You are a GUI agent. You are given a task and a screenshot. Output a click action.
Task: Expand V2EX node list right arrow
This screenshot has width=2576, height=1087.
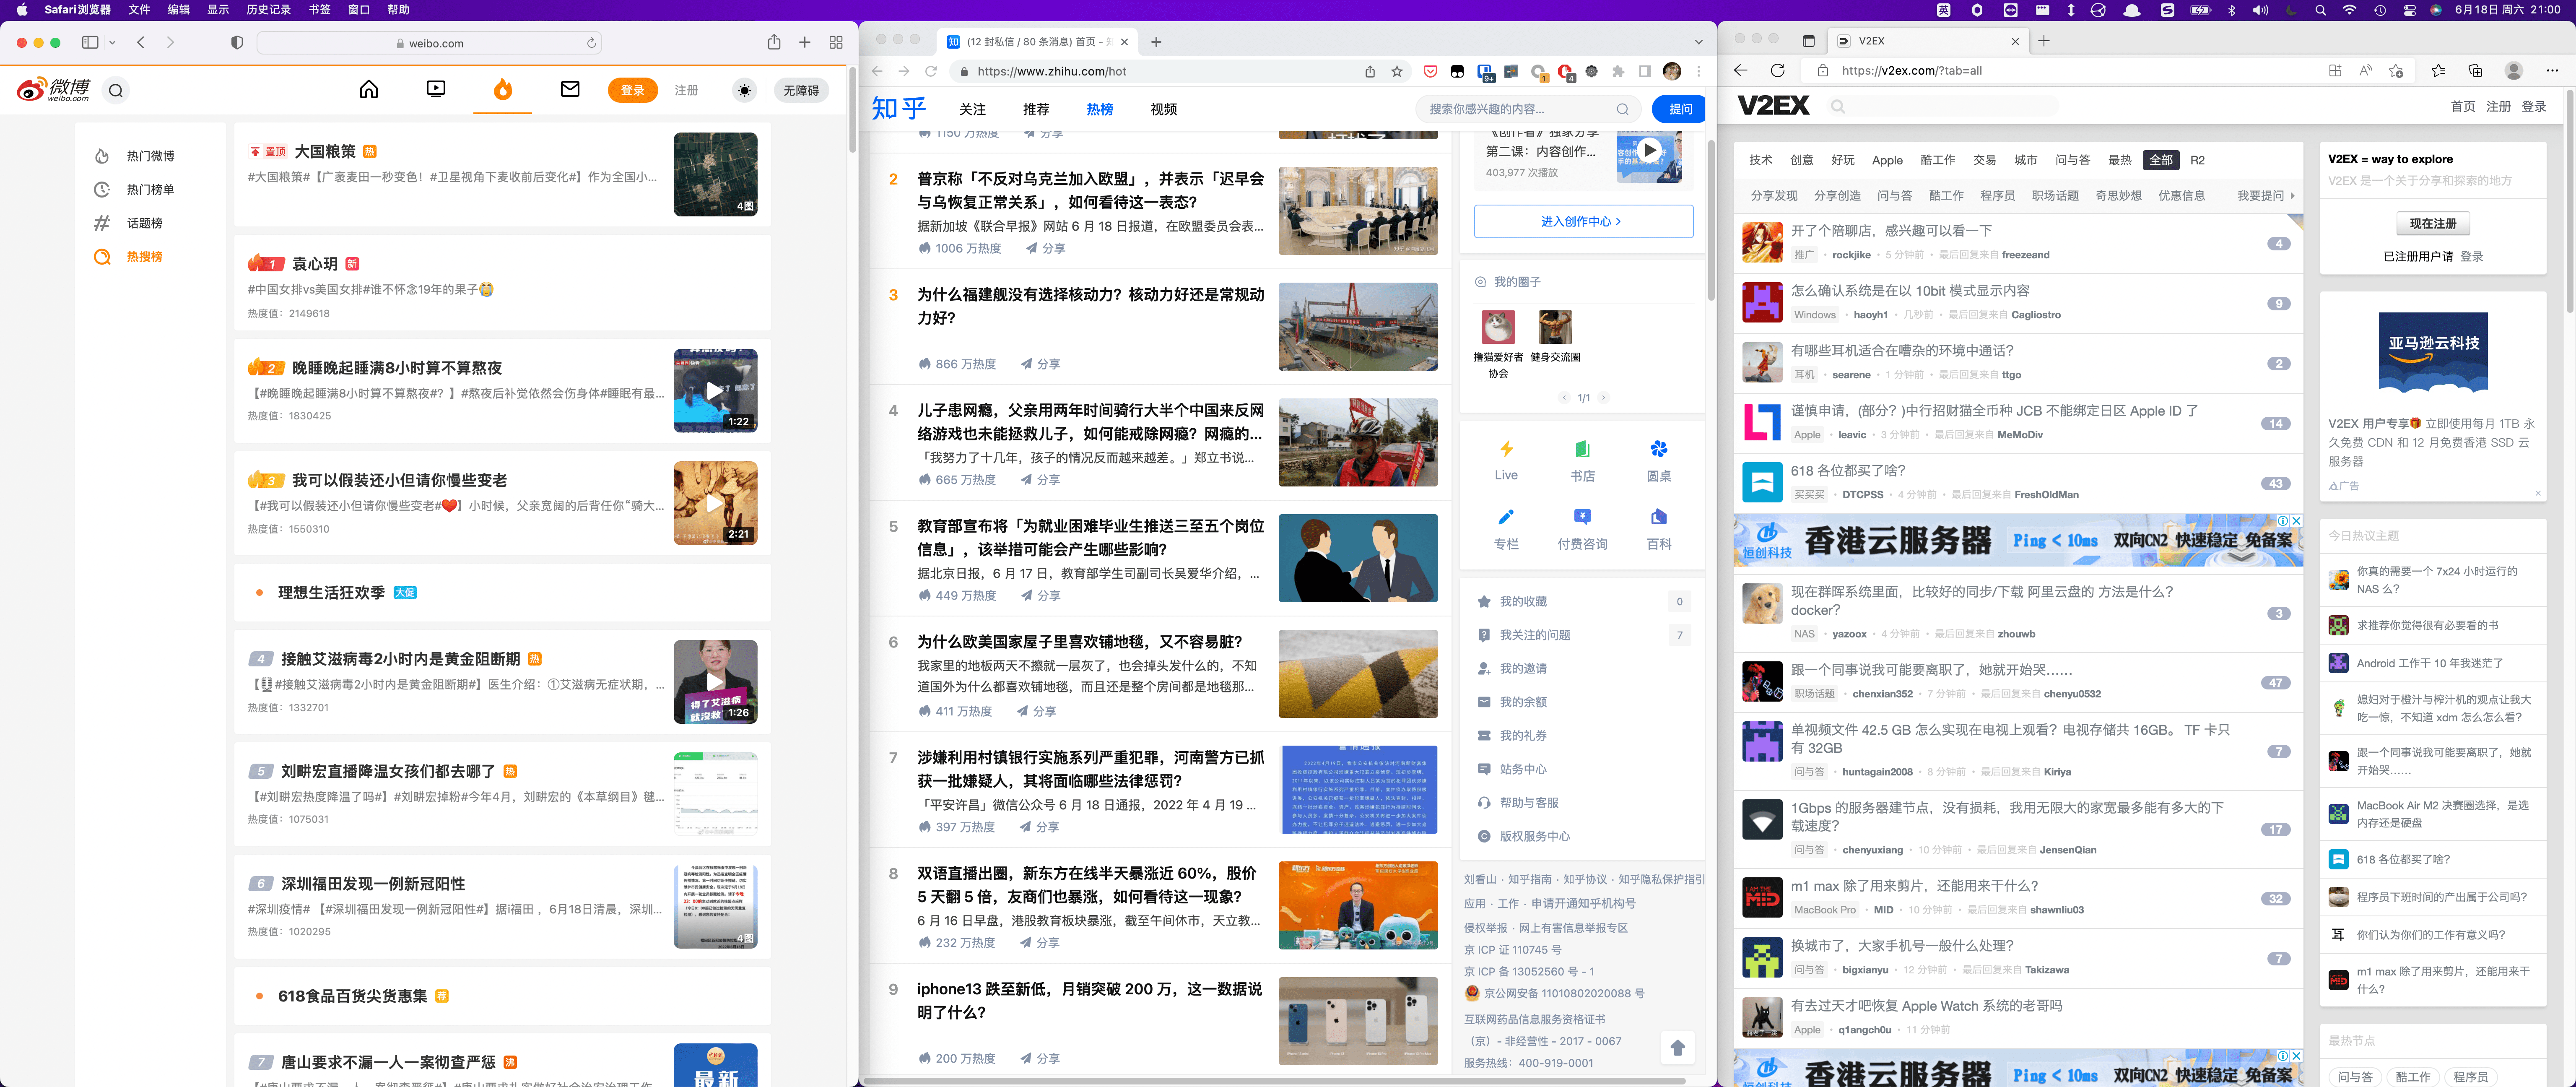[2292, 196]
